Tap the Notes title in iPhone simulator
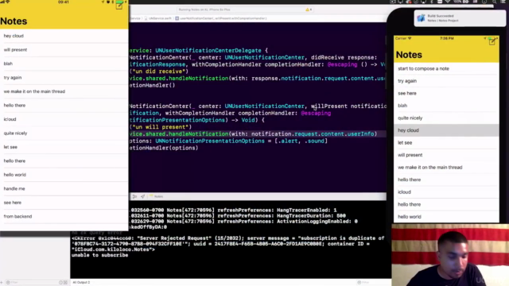This screenshot has height=286, width=509. point(409,55)
